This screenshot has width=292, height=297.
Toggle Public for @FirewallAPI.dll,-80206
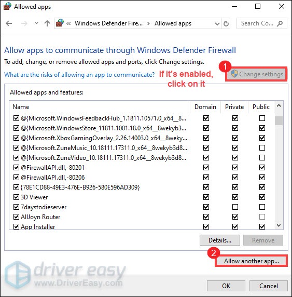[x=262, y=178]
